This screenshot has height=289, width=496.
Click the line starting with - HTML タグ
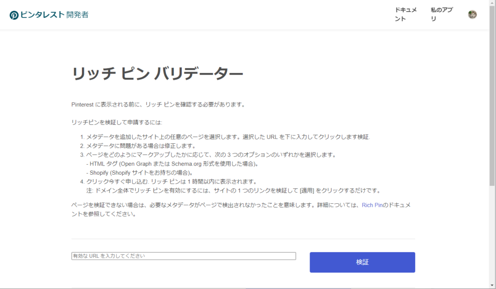coord(173,164)
